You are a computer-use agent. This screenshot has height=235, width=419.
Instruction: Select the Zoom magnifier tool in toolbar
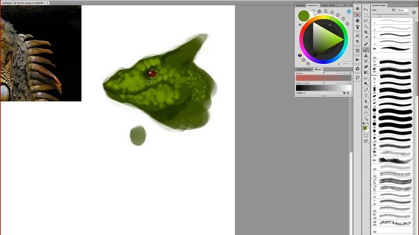[x=366, y=119]
